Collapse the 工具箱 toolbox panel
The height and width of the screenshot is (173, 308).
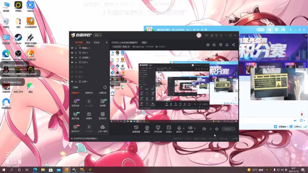(x=105, y=87)
